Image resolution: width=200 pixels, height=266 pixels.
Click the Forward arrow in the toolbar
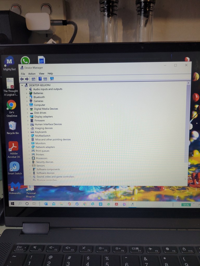click(27, 79)
